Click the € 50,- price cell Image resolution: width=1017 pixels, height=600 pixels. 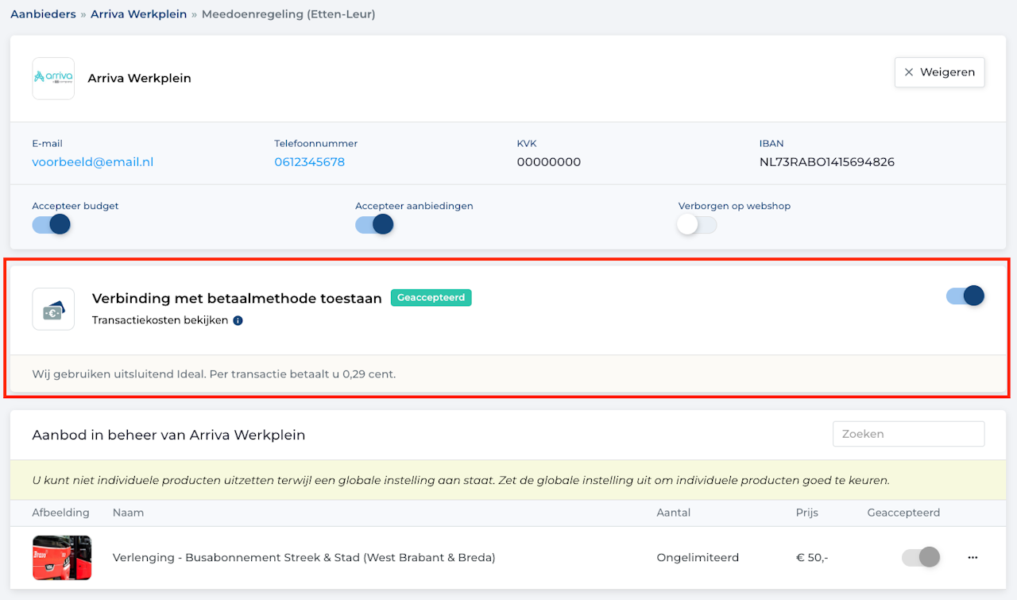click(x=812, y=558)
